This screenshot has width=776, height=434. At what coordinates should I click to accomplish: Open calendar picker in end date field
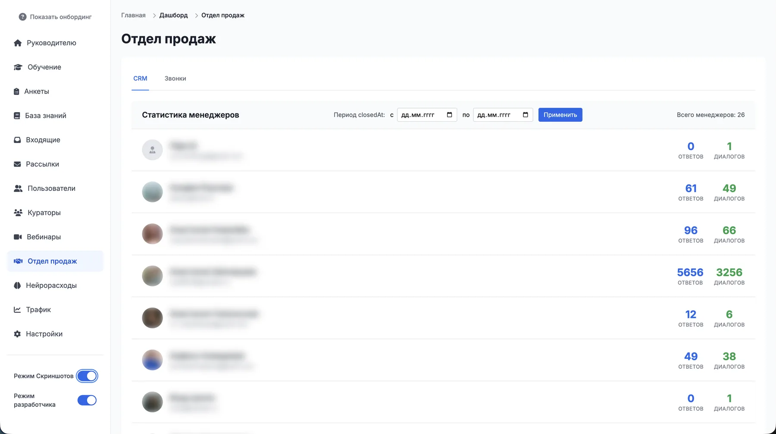pyautogui.click(x=525, y=115)
